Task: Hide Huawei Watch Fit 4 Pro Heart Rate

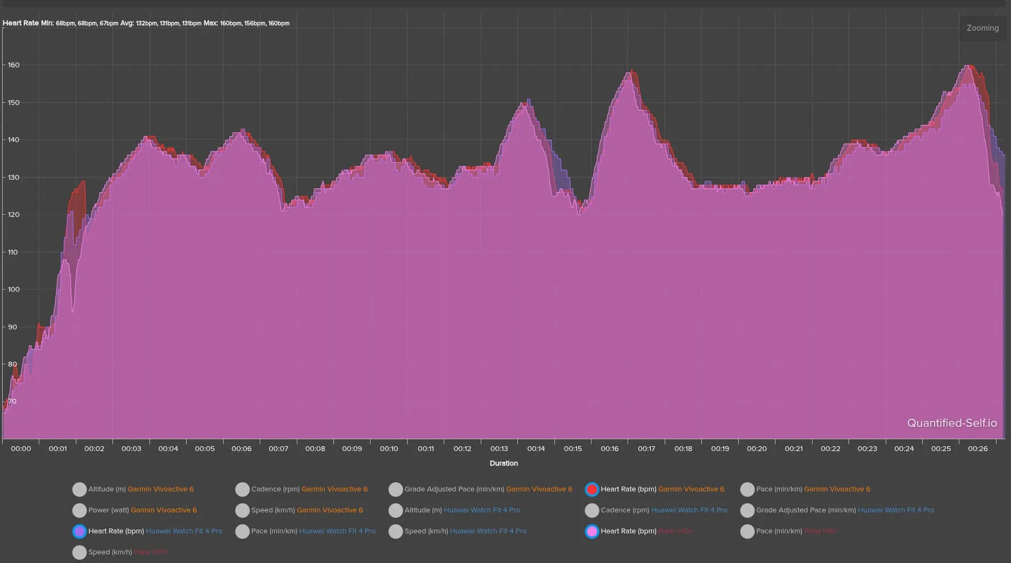Action: click(x=80, y=531)
